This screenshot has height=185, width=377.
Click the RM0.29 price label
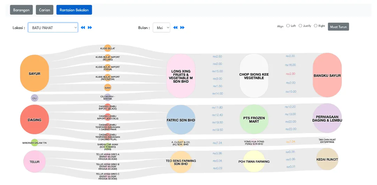(217, 168)
